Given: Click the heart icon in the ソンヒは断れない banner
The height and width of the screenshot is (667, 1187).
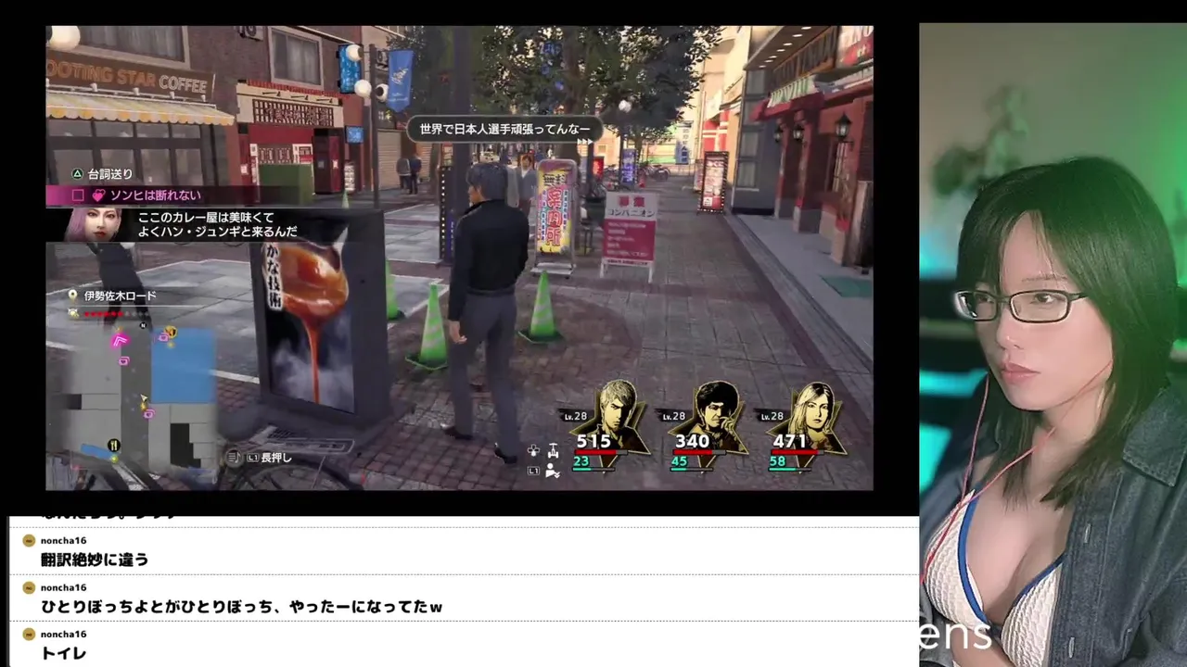Looking at the screenshot, I should click(97, 195).
